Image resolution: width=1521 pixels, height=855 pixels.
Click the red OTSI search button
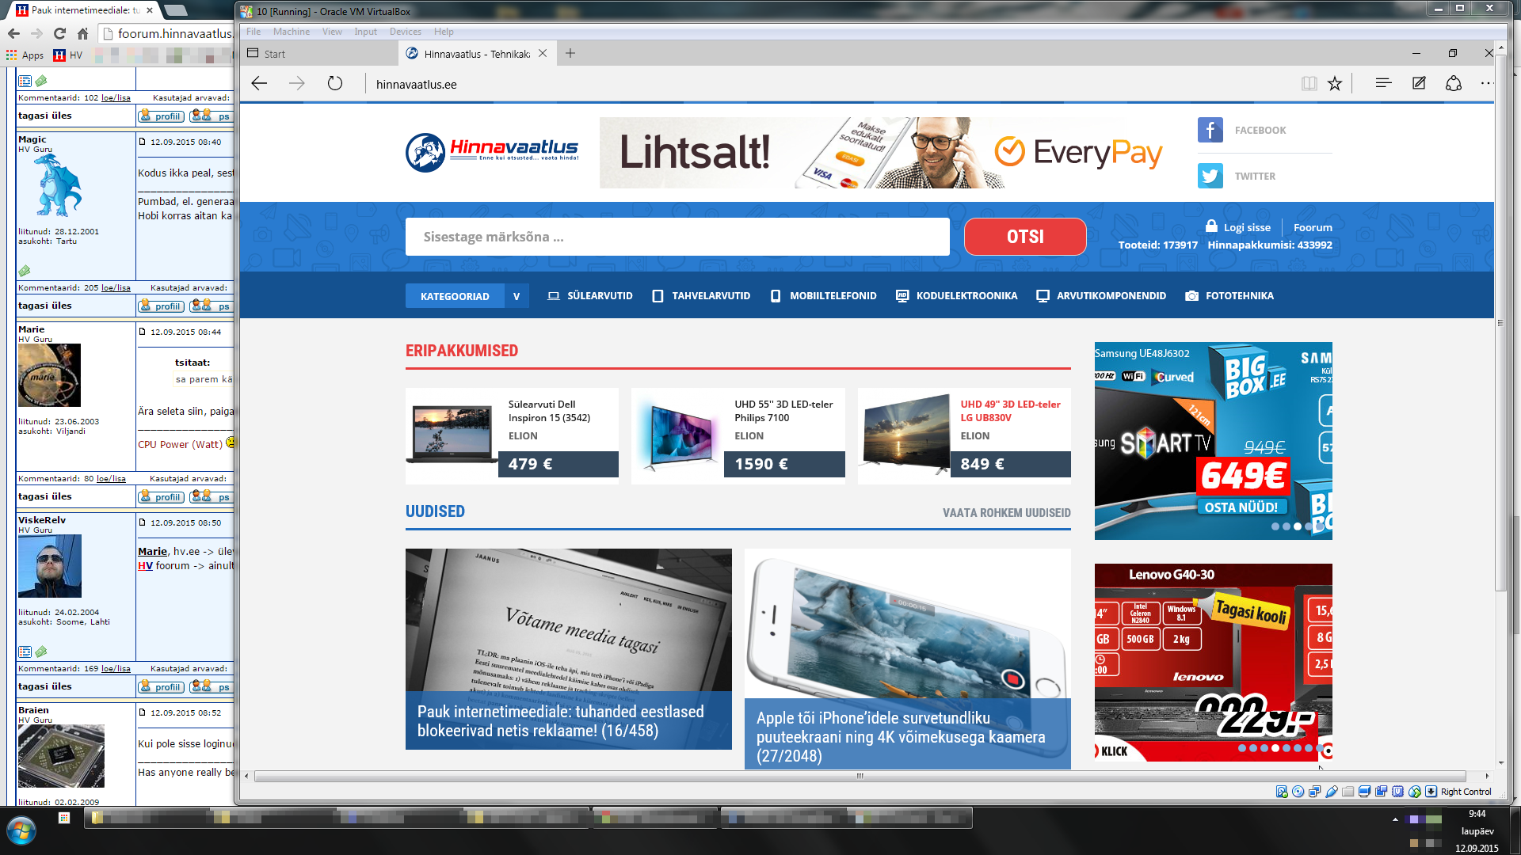[x=1025, y=237]
